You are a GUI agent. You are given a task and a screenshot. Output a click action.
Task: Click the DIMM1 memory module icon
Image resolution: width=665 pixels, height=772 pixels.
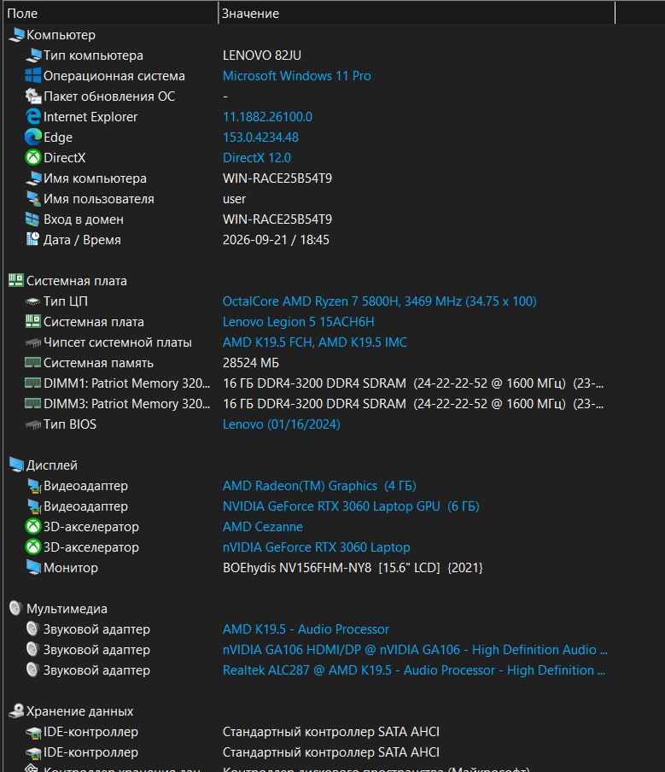point(33,383)
